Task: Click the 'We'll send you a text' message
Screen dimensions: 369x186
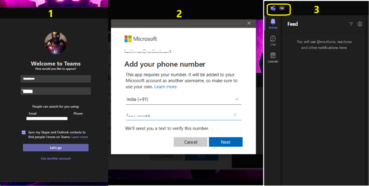Action: 167,128
